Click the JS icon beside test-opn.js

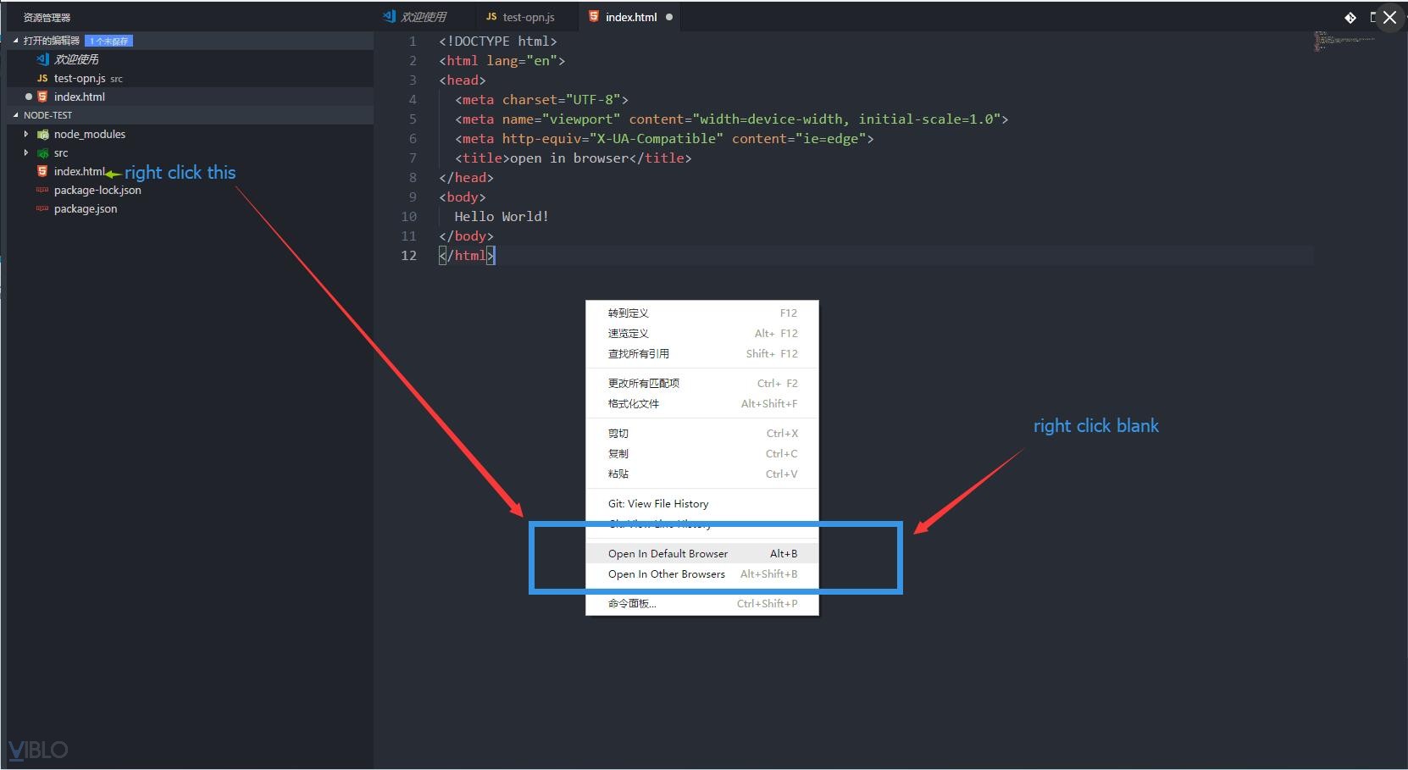coord(42,78)
